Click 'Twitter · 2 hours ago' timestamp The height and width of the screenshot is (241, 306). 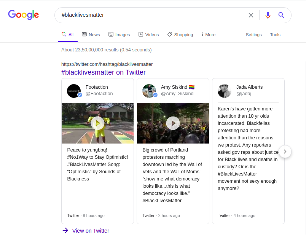pyautogui.click(x=161, y=215)
